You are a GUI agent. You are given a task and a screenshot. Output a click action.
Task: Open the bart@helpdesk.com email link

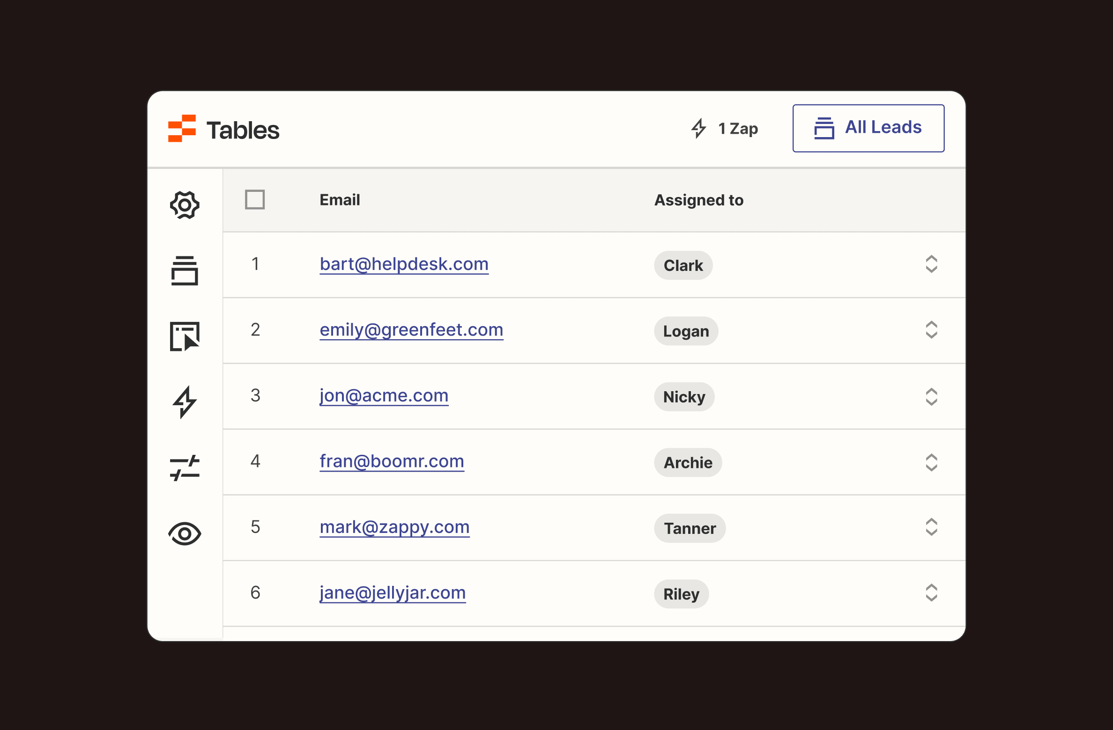tap(404, 264)
